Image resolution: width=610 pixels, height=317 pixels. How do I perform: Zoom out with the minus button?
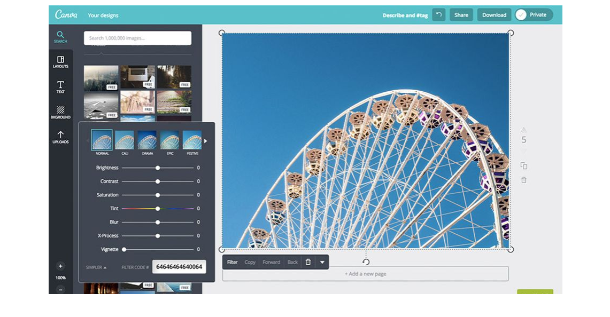tap(60, 289)
